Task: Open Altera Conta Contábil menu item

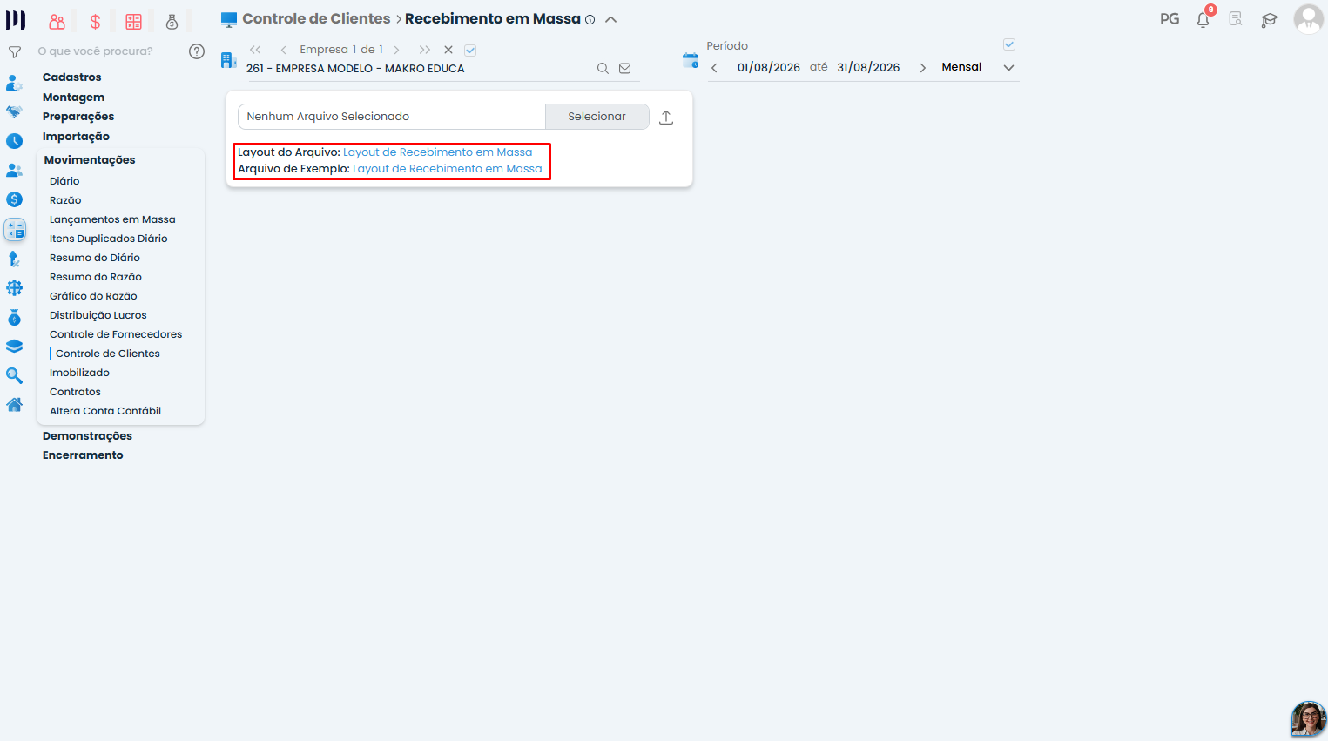Action: pos(105,411)
